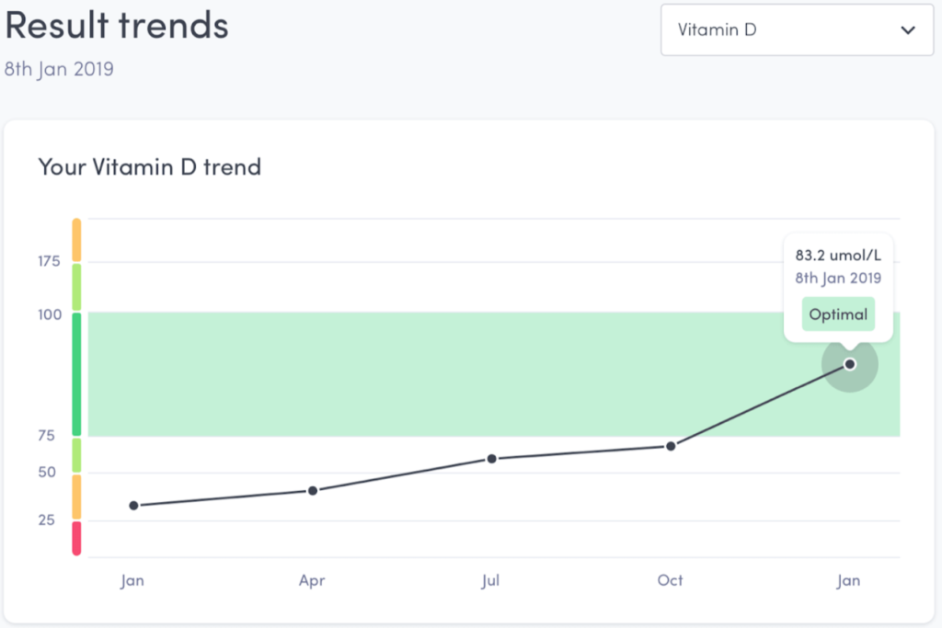The height and width of the screenshot is (628, 942).
Task: Select the October data point
Action: [671, 445]
